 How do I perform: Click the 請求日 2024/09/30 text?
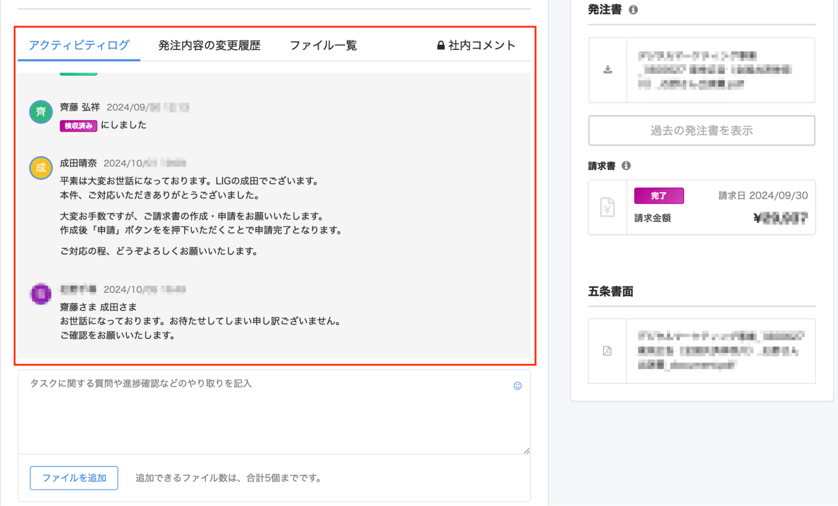pos(763,196)
